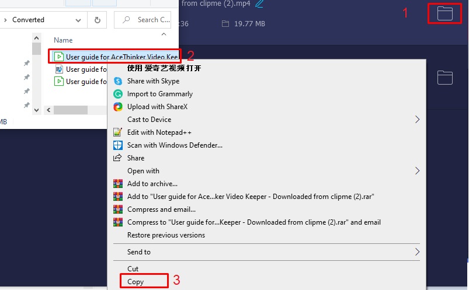469x290 pixels.
Task: Click the Notepad++ icon in context menu
Action: pos(118,132)
